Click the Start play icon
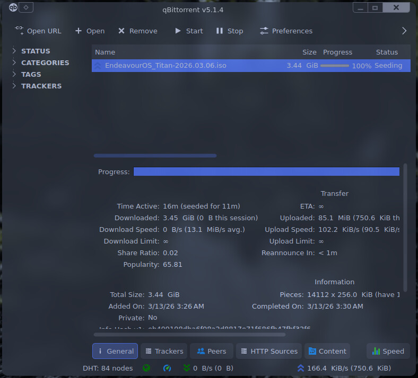Viewport: 418px width, 378px height. click(178, 31)
